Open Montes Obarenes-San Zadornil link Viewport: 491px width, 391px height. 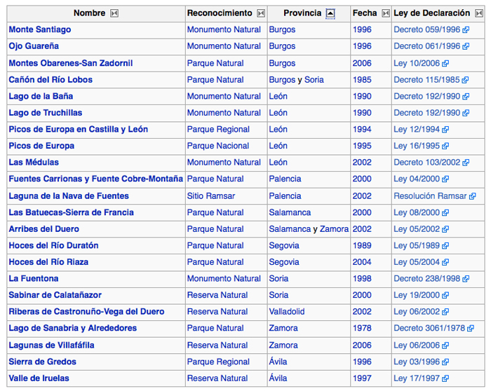[x=71, y=63]
